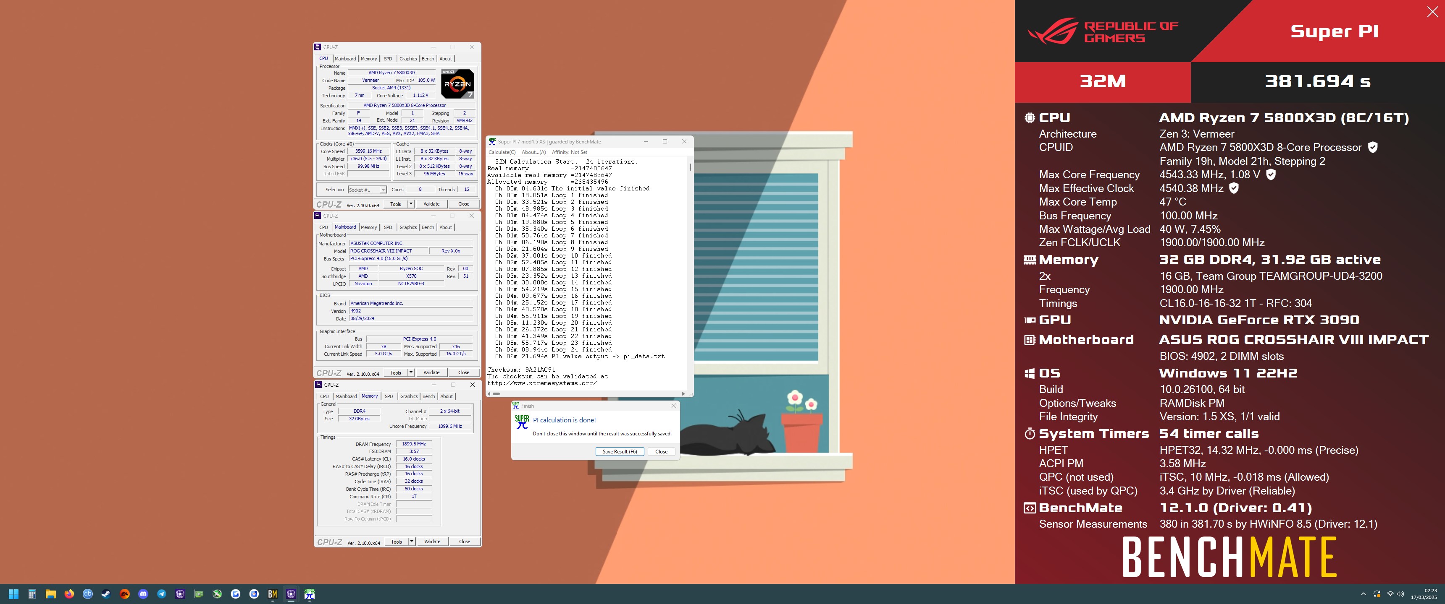Open the Bench tab in the top CPU-Z window
Screen dimensions: 1445x604
[428, 59]
